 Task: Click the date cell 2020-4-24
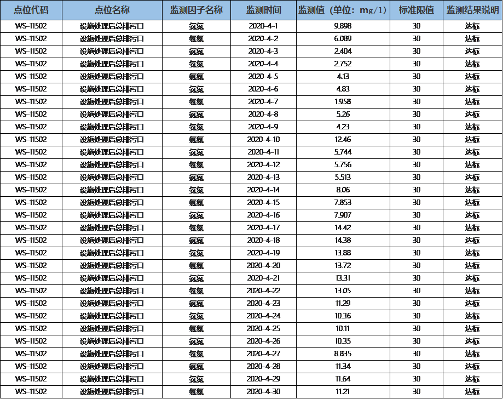pos(263,316)
